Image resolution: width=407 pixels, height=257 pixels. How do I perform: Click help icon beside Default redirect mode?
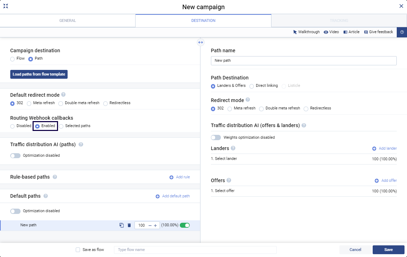[63, 95]
